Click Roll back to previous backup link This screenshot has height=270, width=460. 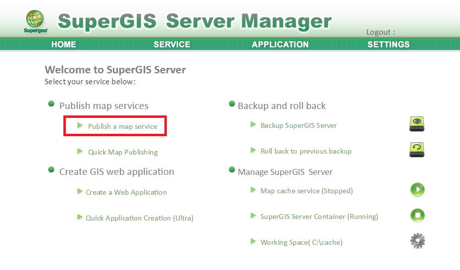pos(306,151)
